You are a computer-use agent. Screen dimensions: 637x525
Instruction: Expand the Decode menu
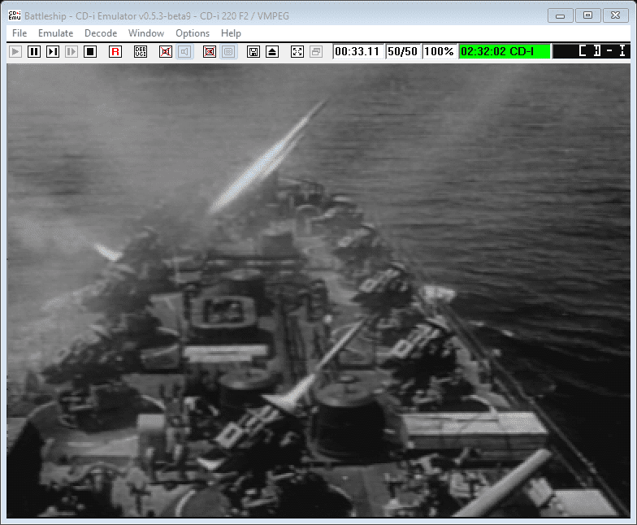coord(100,33)
